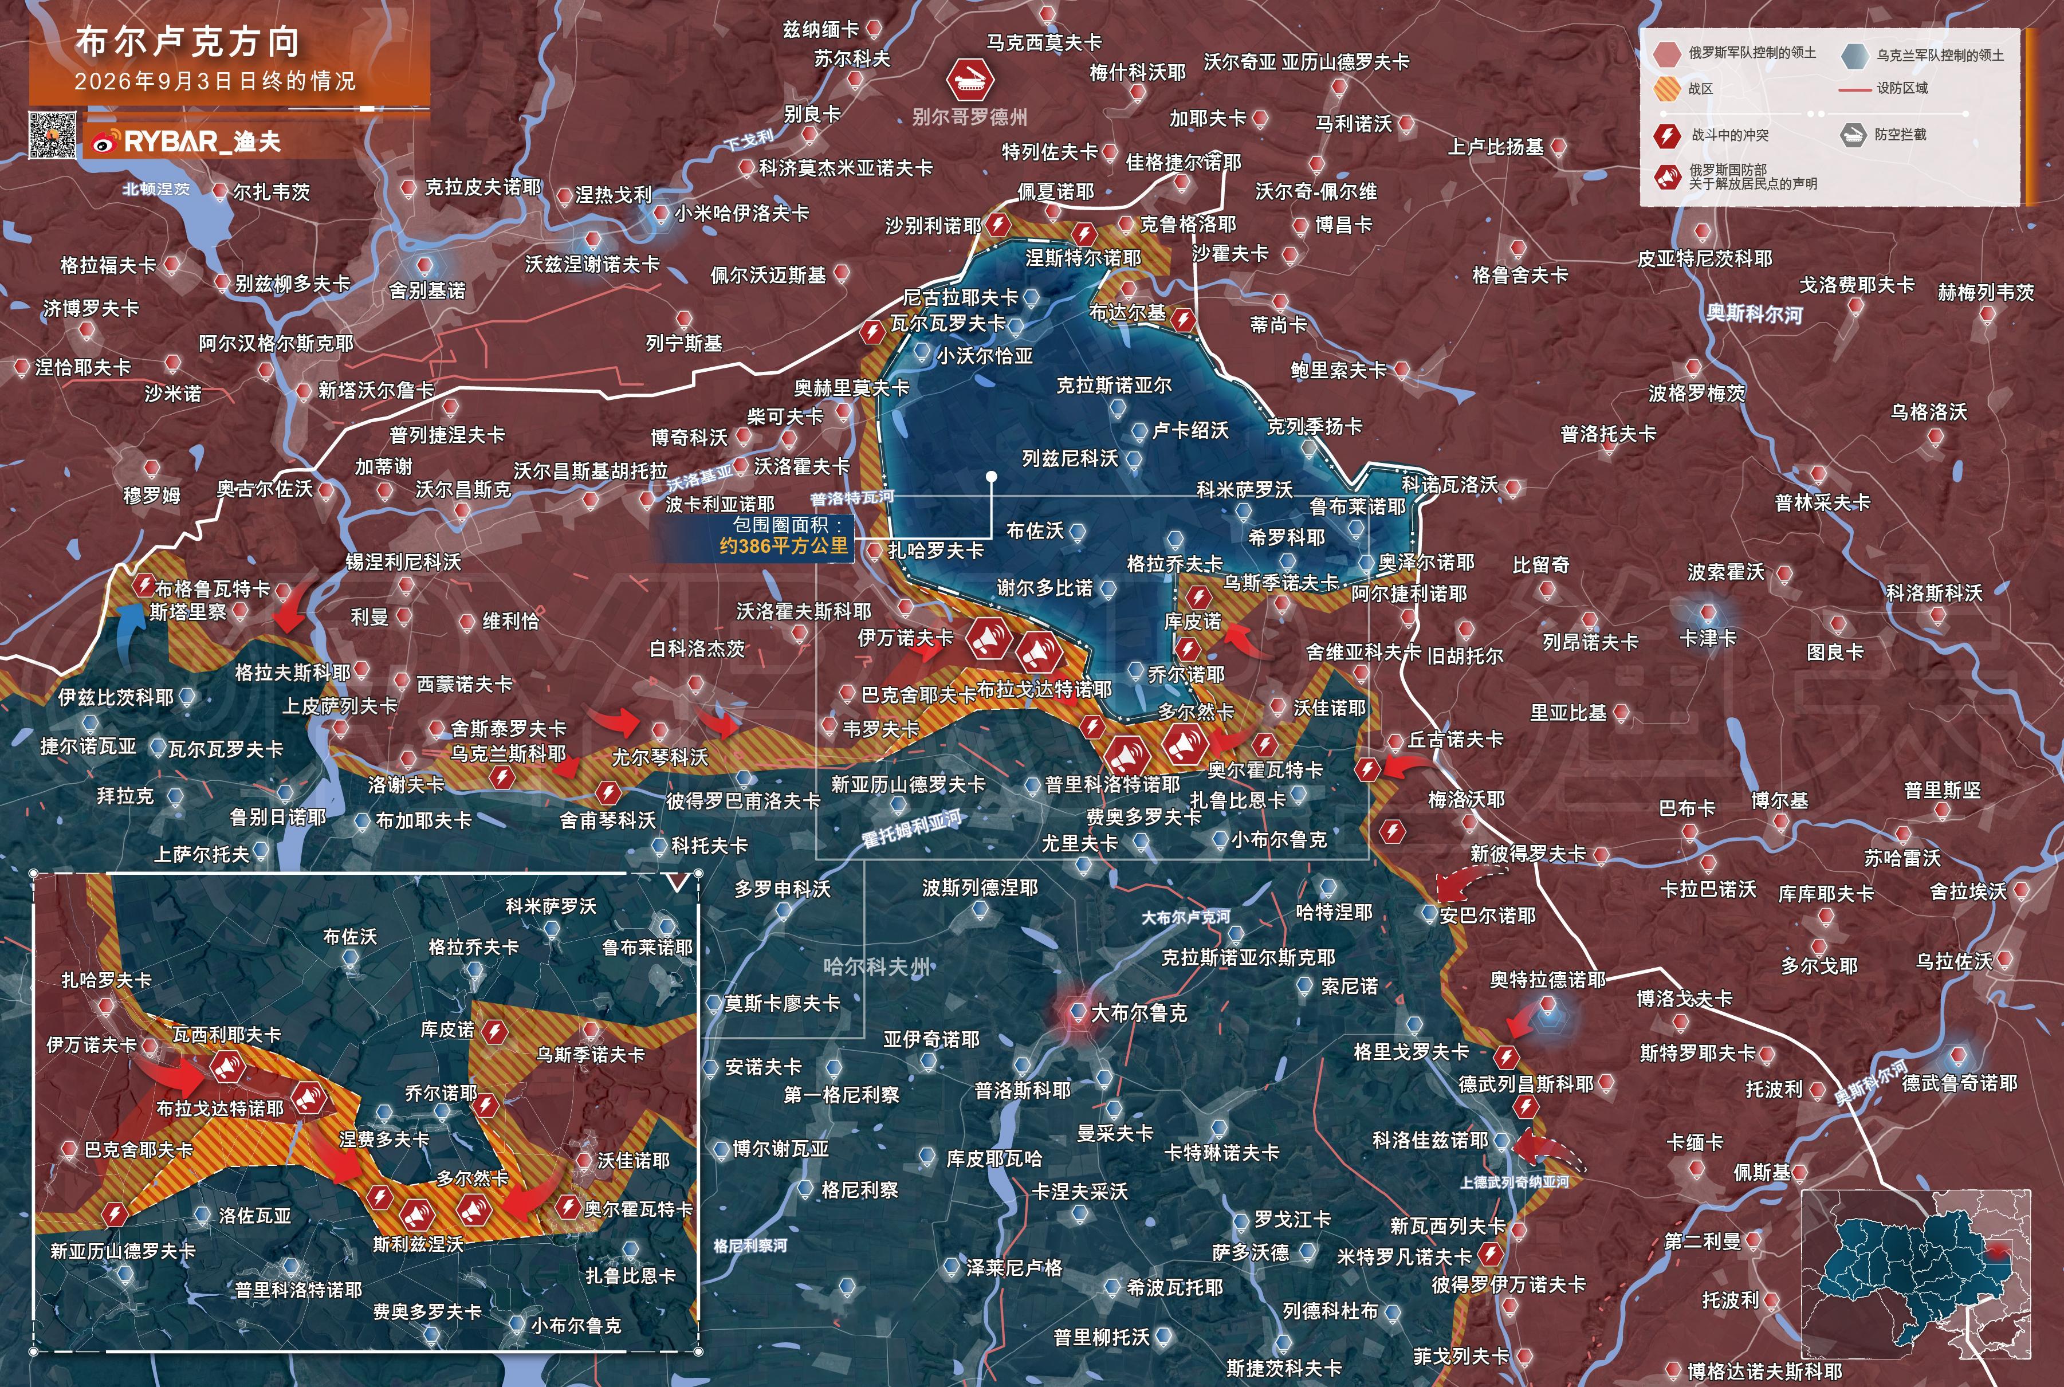
Task: Click the lightning clash icon beside 布格鲁瓦特卡
Action: point(144,585)
